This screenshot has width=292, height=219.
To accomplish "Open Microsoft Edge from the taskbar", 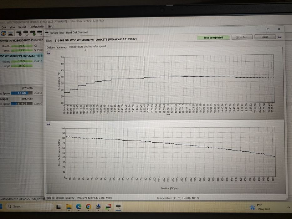I will point(79,207).
